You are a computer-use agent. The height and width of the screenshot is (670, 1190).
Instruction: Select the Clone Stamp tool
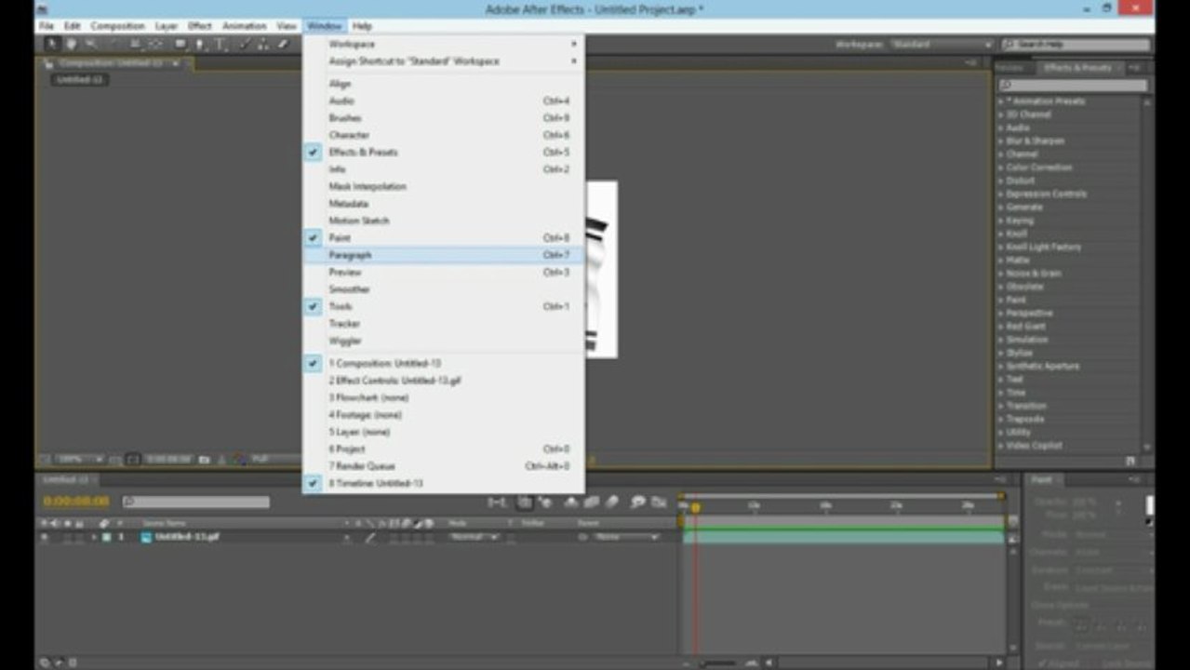263,44
